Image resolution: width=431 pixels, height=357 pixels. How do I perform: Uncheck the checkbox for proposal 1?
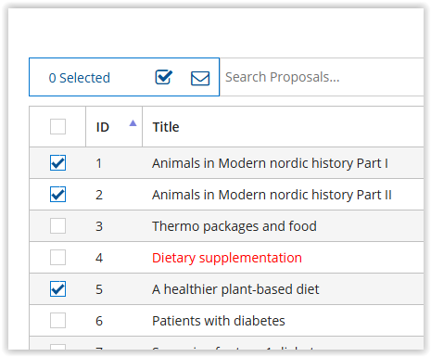click(57, 163)
